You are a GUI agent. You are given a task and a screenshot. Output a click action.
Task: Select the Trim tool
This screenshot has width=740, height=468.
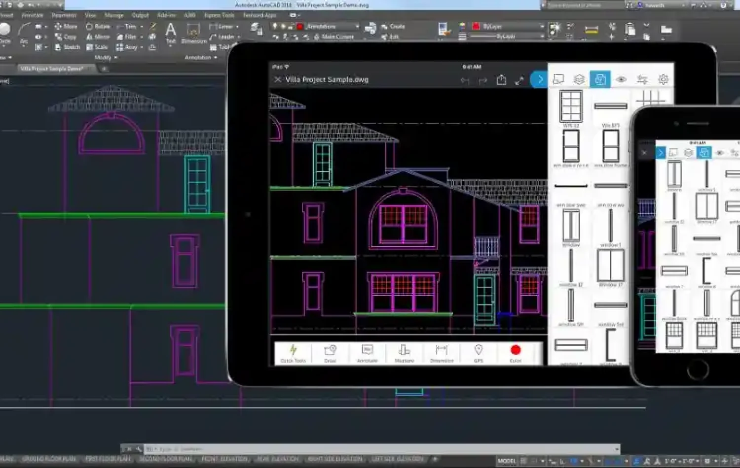pos(126,26)
